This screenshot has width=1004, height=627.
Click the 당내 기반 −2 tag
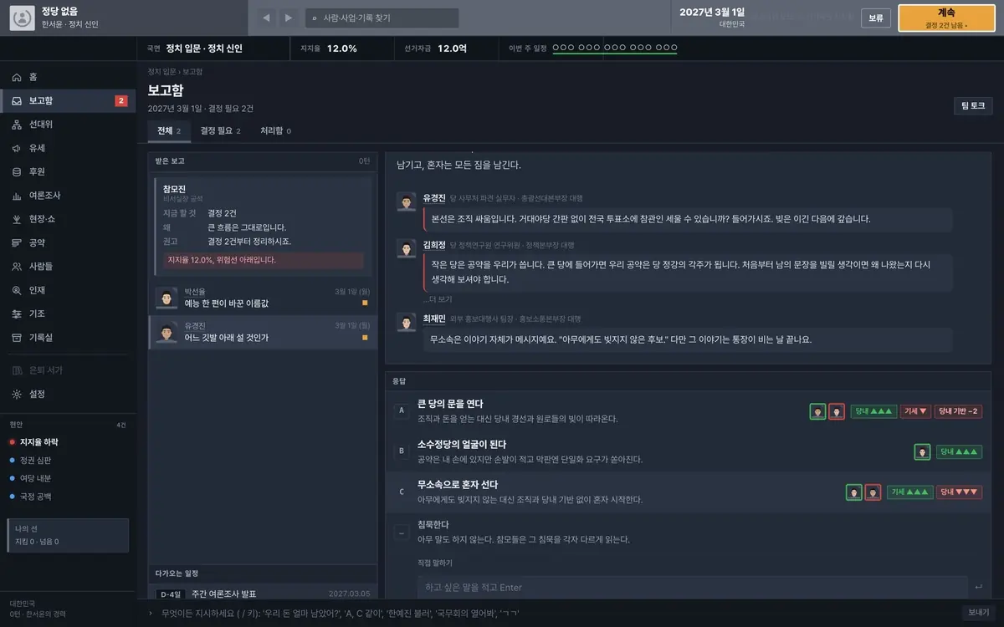(958, 411)
